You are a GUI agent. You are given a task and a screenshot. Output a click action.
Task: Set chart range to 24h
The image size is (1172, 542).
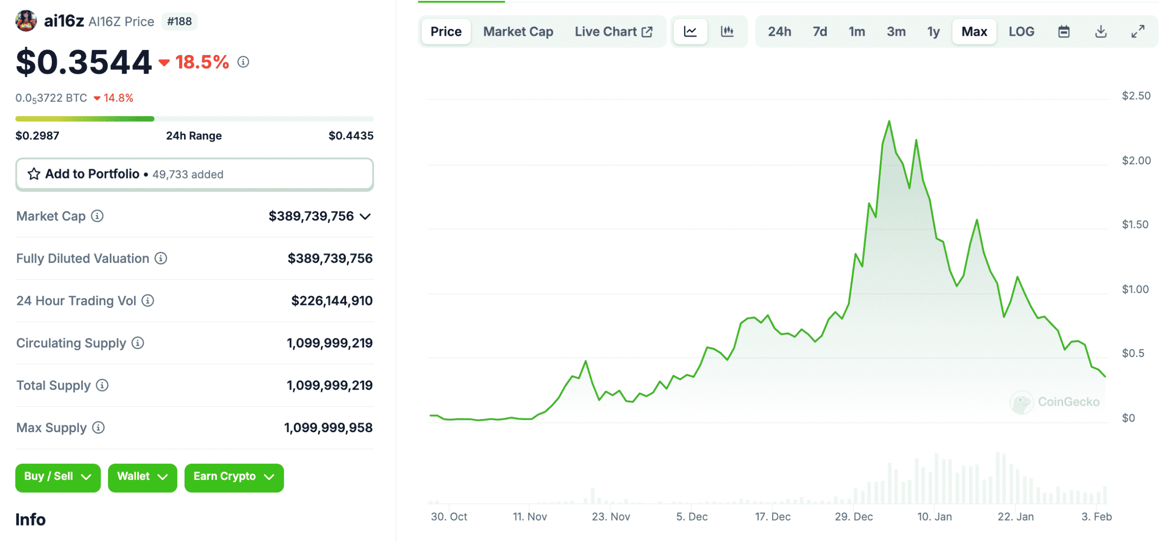coord(779,32)
